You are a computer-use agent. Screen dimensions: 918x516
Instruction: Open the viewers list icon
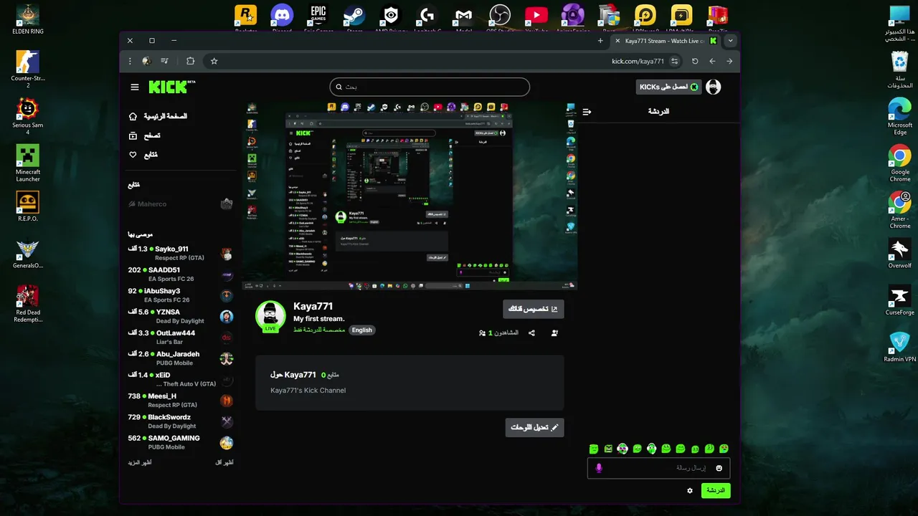[x=482, y=333]
